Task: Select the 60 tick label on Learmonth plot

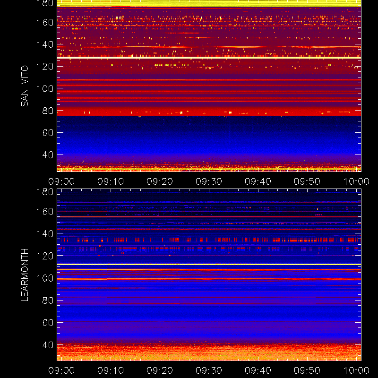Action: pos(48,323)
